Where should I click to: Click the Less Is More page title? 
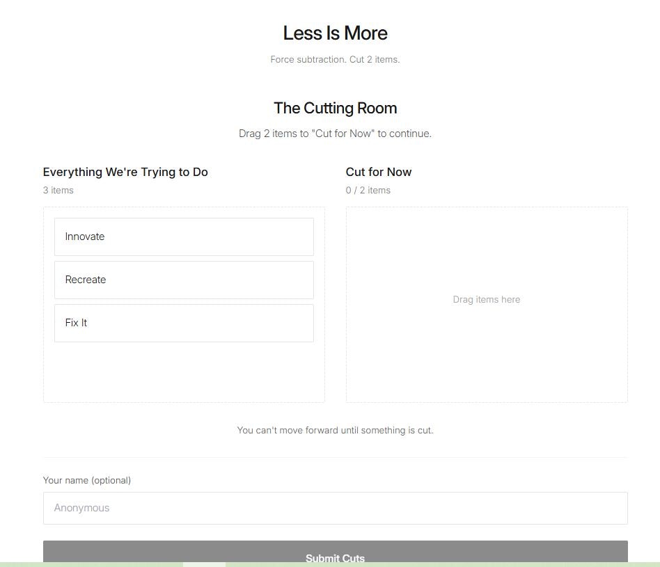click(x=335, y=33)
